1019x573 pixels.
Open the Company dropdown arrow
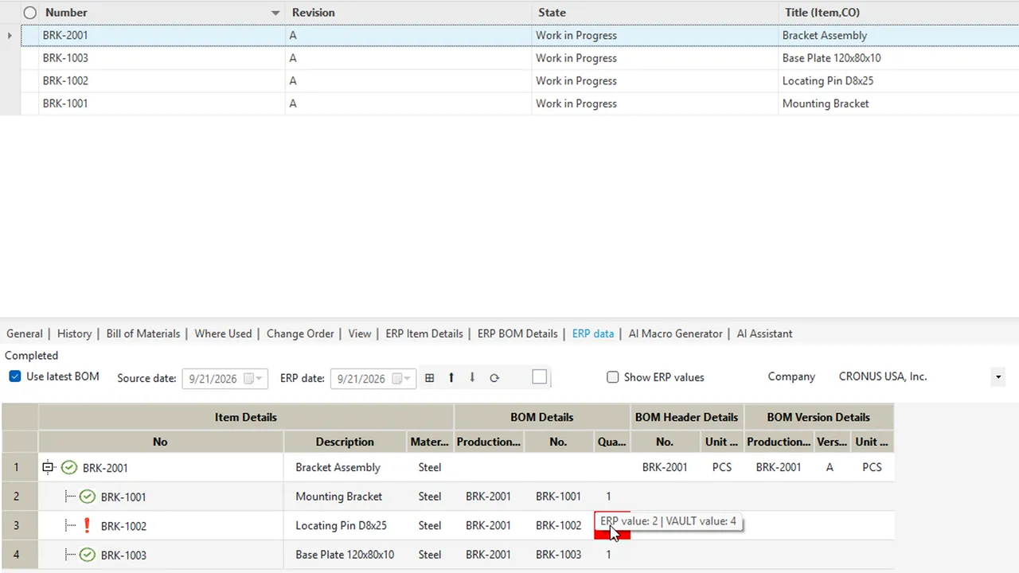tap(998, 377)
